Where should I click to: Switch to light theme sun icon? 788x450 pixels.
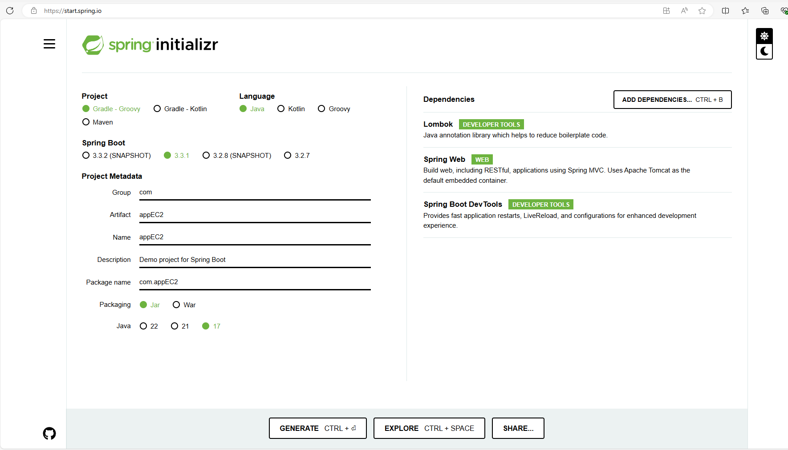pyautogui.click(x=764, y=36)
